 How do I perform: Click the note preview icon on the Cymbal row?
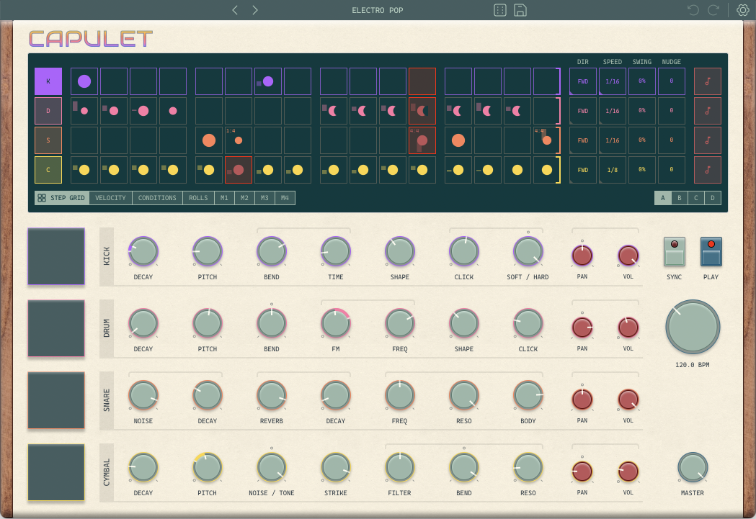click(707, 170)
